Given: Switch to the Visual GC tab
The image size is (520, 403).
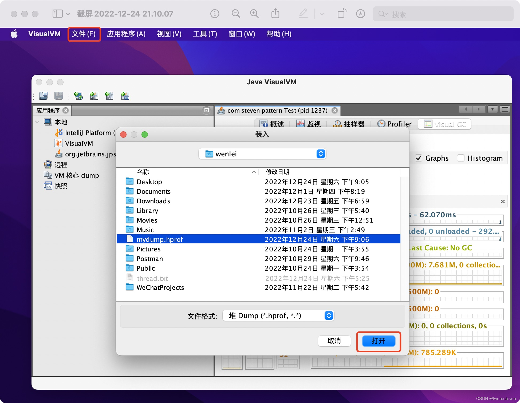Looking at the screenshot, I should pos(445,124).
